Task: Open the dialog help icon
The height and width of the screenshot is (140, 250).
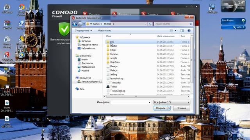Action: [189, 30]
